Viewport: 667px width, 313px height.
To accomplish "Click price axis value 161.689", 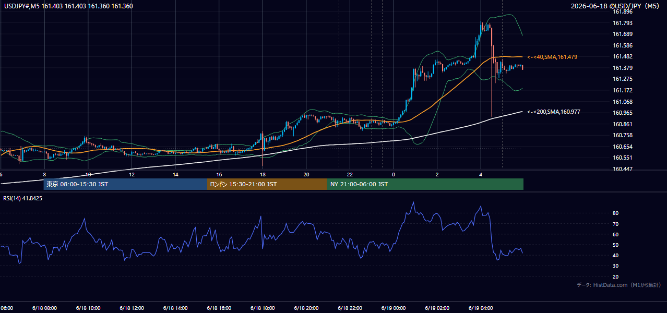I will [x=622, y=34].
